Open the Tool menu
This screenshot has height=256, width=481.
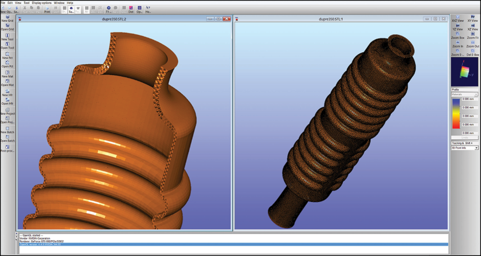point(26,3)
